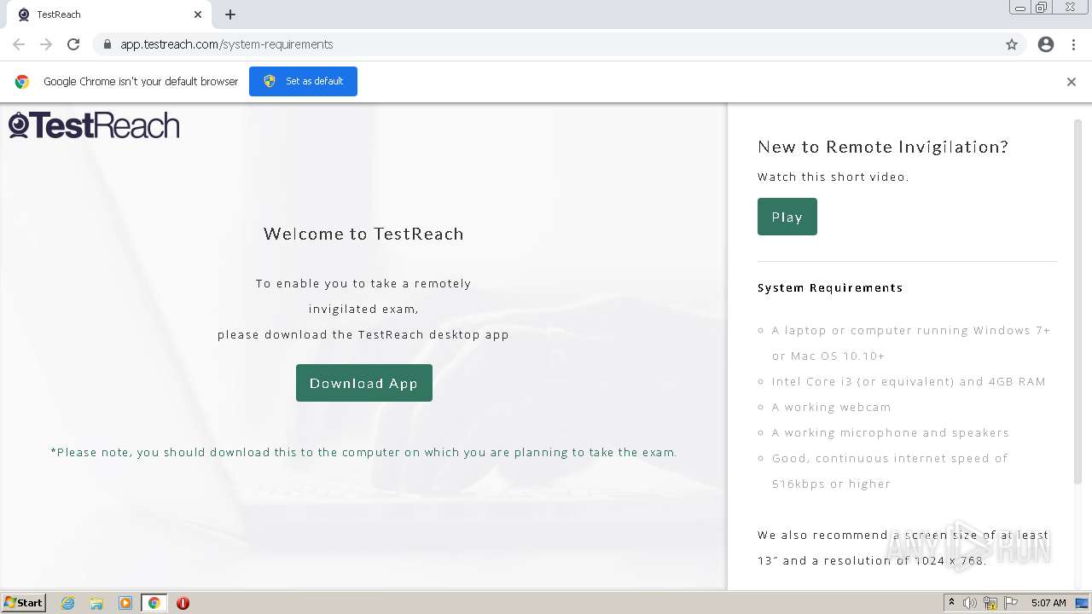Screen dimensions: 1092x614
Task: Click 'Watch this short video.' text
Action: [x=834, y=177]
